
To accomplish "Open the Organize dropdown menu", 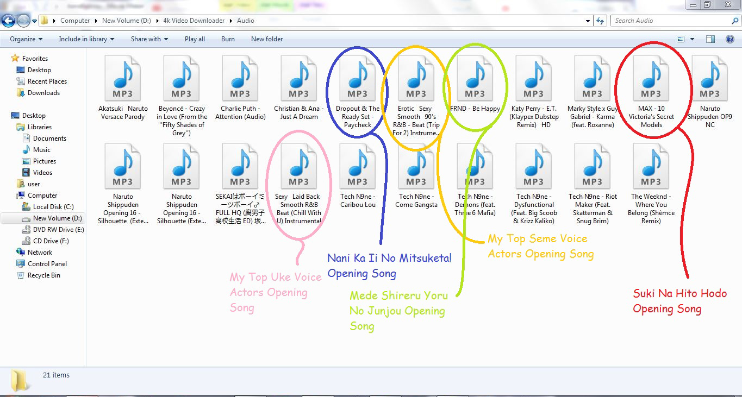I will [x=26, y=39].
